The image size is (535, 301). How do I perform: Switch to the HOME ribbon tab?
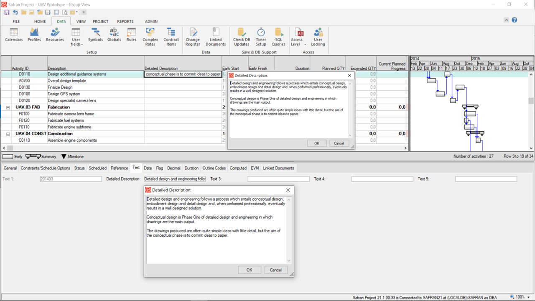[x=40, y=21]
